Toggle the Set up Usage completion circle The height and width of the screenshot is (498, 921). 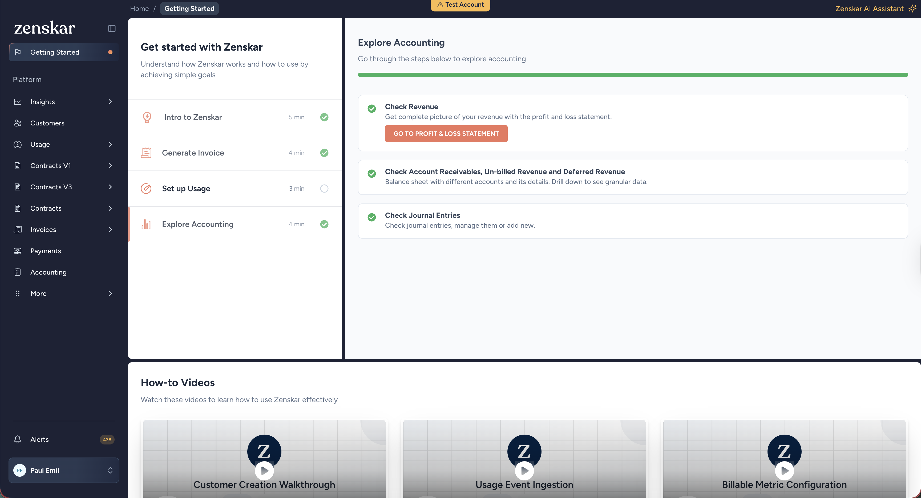click(324, 189)
